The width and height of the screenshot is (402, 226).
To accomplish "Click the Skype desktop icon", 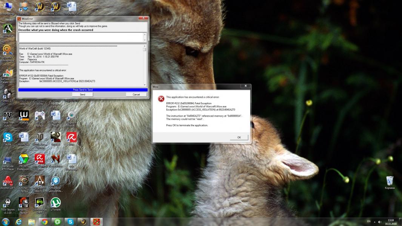I will (x=8, y=137).
